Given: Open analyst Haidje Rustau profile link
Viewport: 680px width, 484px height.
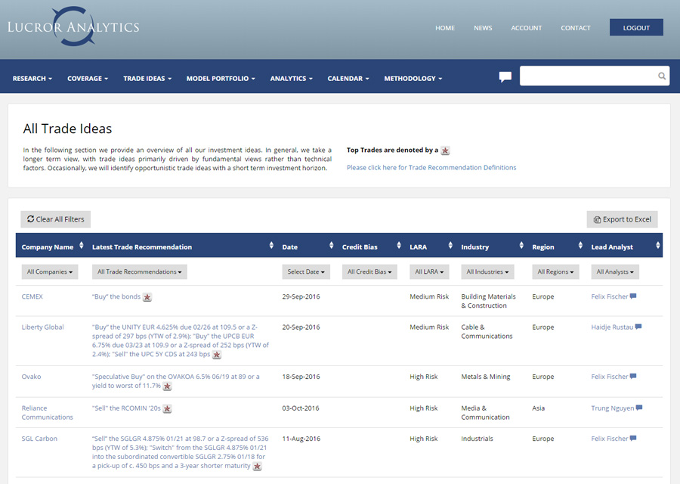Looking at the screenshot, I should 612,327.
